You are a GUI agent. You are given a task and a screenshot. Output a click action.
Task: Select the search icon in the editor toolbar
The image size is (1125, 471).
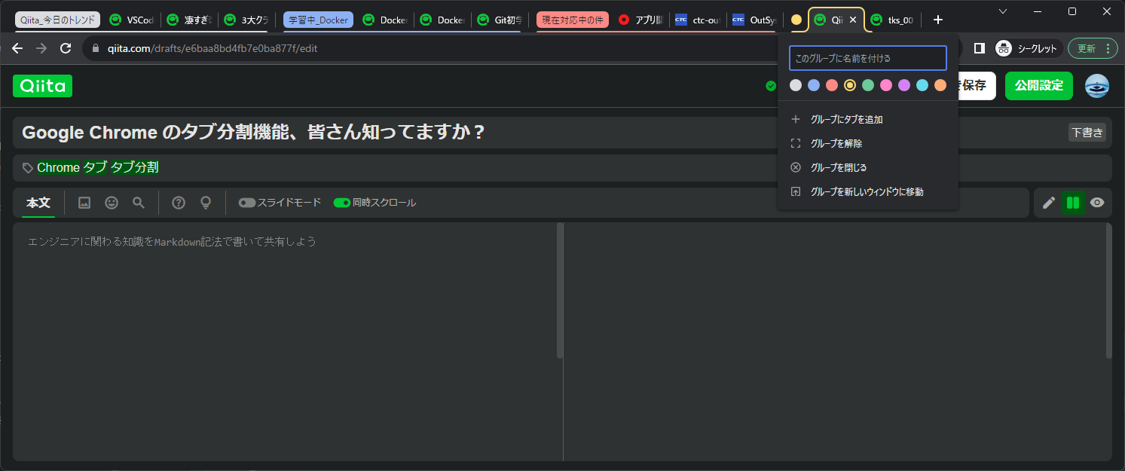(138, 202)
